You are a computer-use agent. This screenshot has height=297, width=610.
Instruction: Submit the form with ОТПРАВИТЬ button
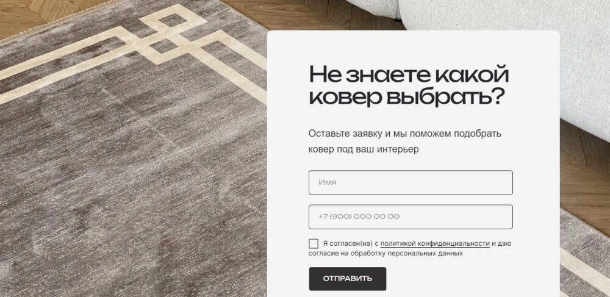click(348, 279)
